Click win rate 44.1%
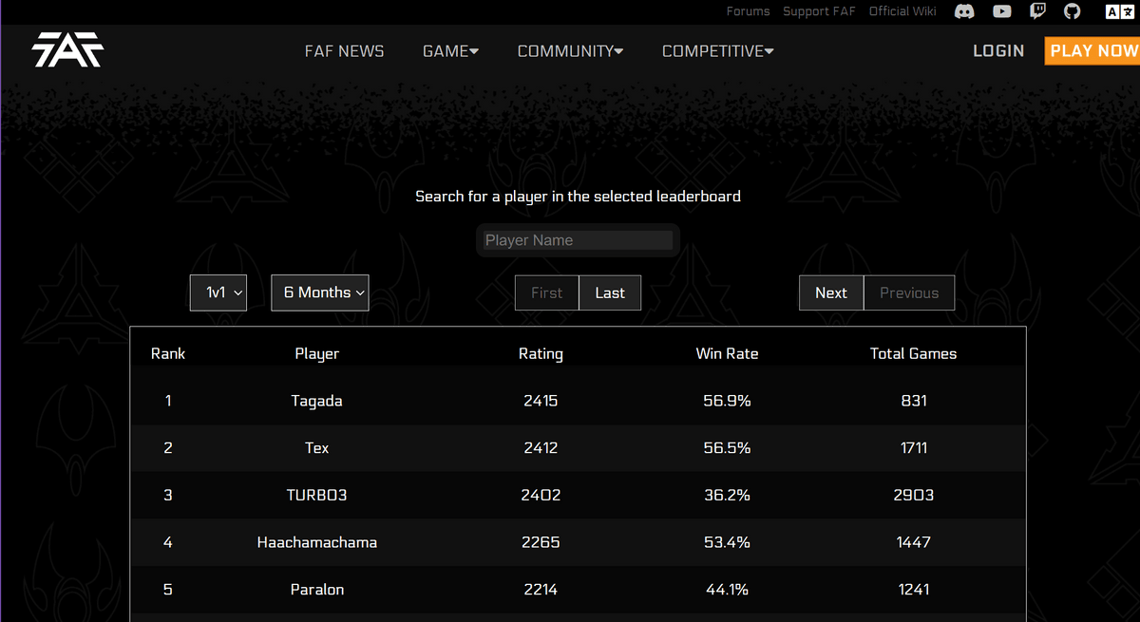The height and width of the screenshot is (622, 1140). 727,590
